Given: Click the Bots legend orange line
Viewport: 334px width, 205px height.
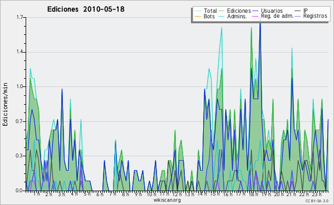Looking at the screenshot, I should [x=198, y=16].
